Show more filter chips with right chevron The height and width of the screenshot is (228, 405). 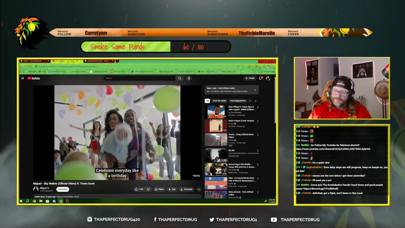[x=255, y=101]
